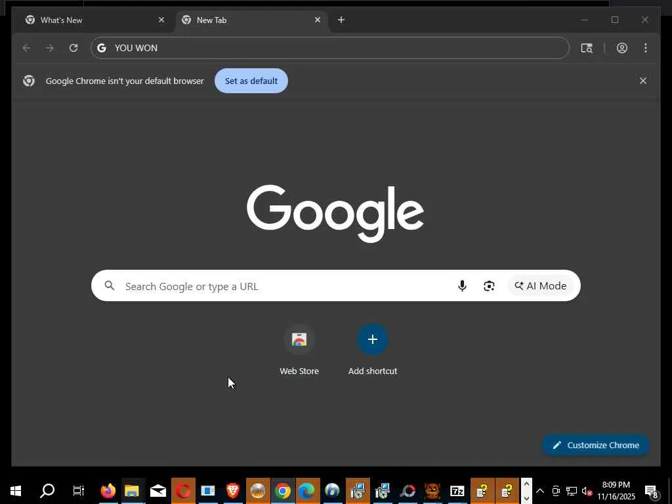672x504 pixels.
Task: Click the address bar showing YOU WON
Action: [x=330, y=48]
